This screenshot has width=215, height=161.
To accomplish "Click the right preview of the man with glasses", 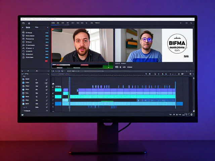I will [138, 45].
